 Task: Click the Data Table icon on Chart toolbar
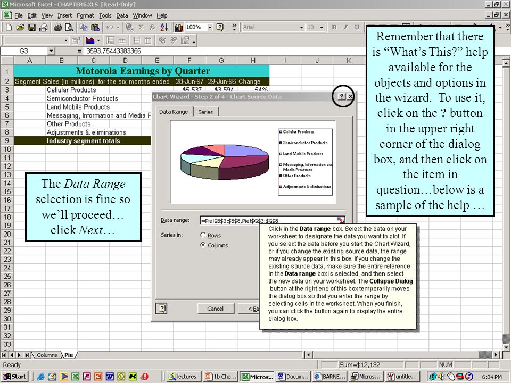pyautogui.click(x=122, y=41)
